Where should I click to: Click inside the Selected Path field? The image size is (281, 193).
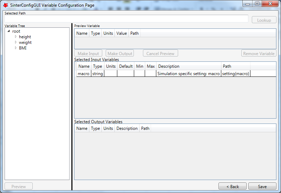(126, 19)
